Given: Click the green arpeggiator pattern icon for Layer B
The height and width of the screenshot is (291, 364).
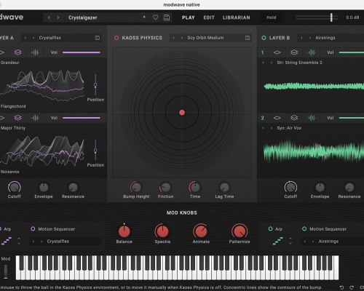Looking at the screenshot, I should click(278, 241).
